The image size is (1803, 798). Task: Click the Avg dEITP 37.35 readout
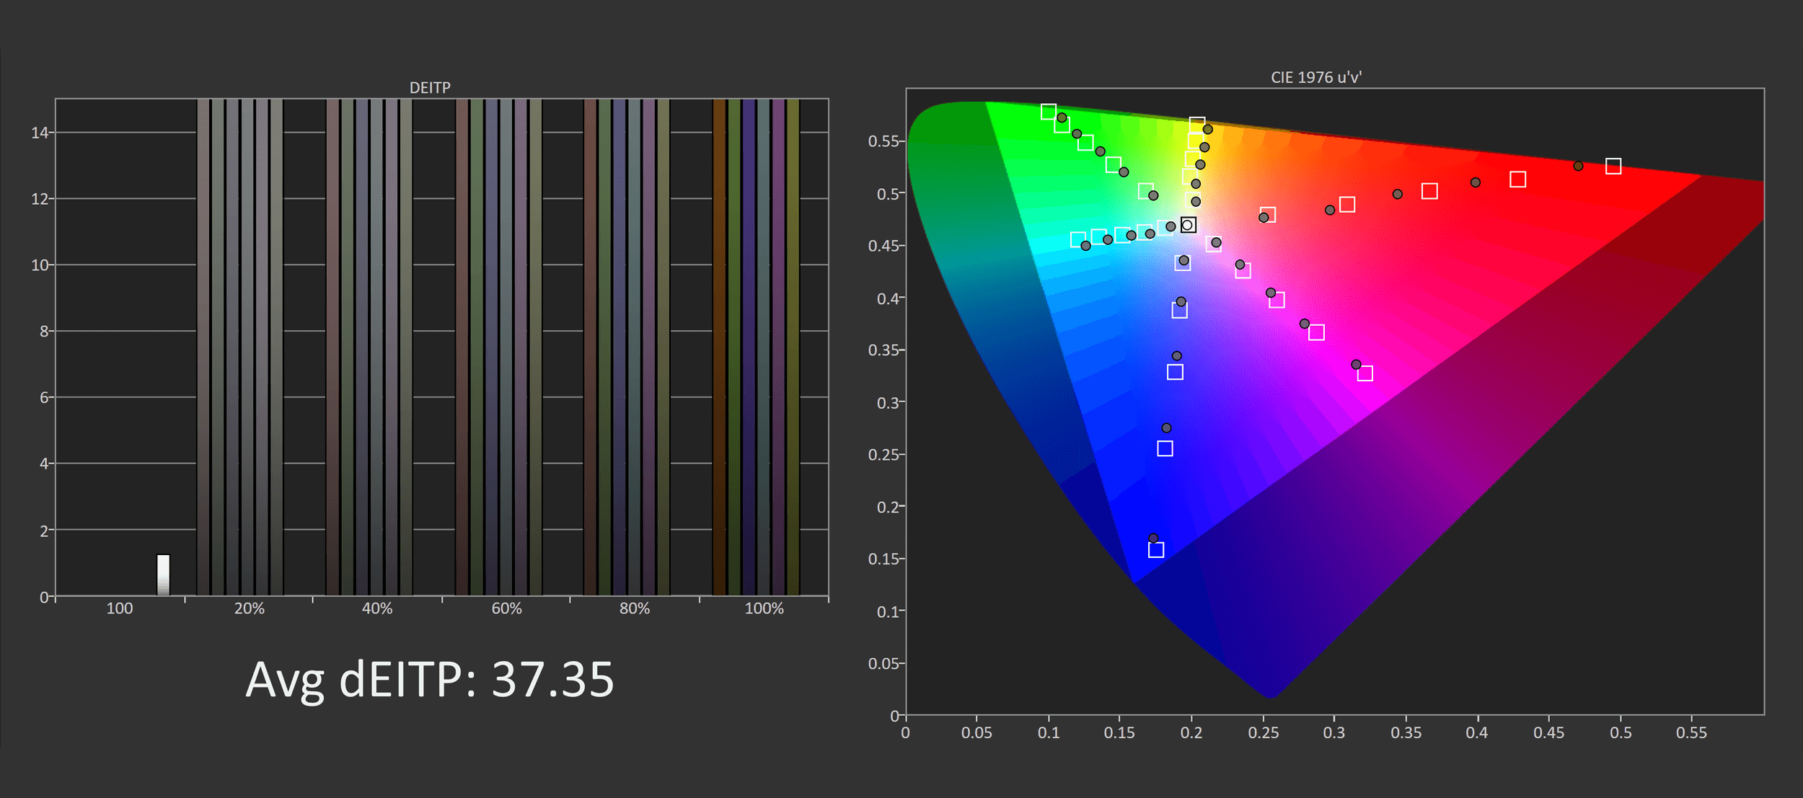[430, 679]
